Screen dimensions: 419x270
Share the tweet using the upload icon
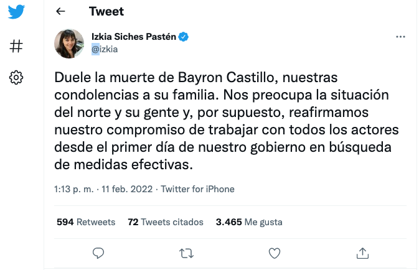(x=362, y=253)
